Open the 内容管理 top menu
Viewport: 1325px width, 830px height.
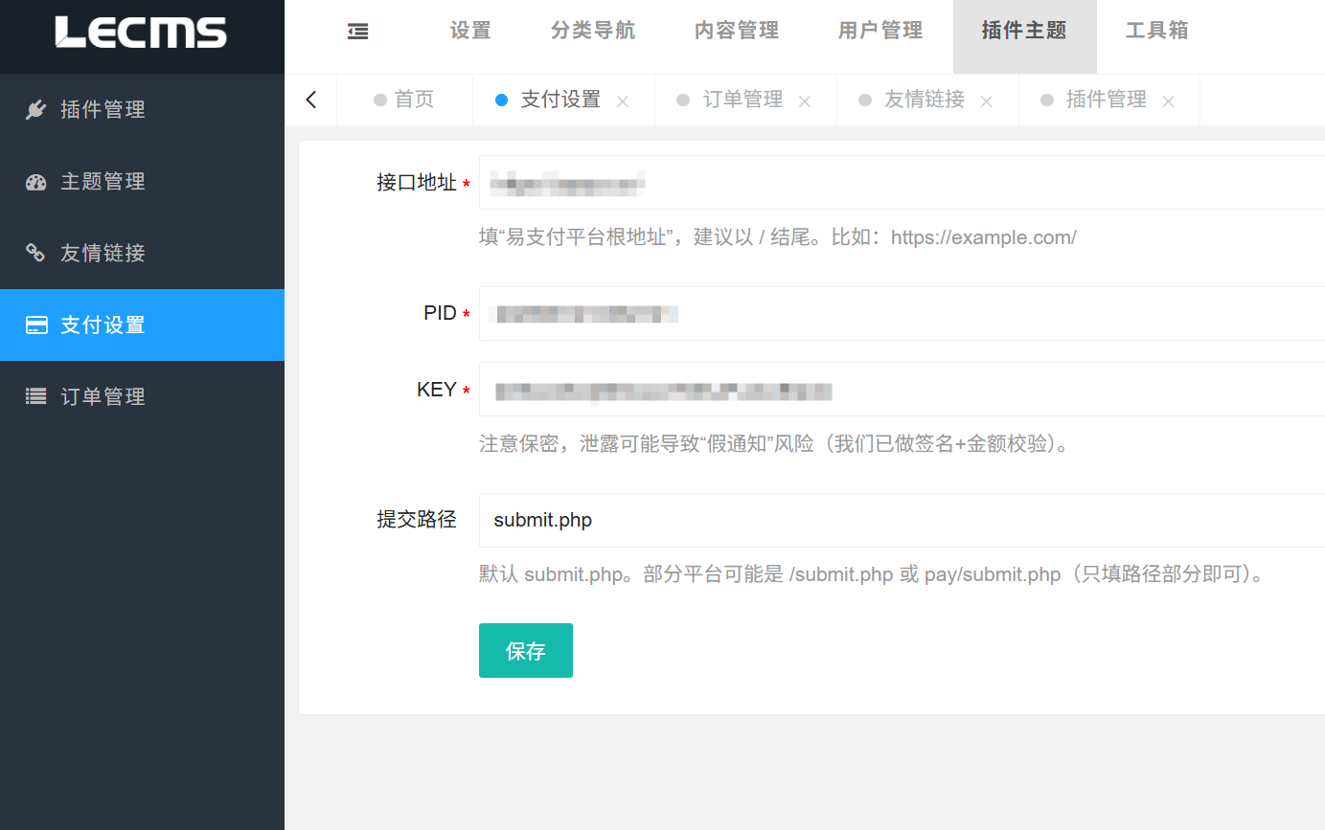736,31
